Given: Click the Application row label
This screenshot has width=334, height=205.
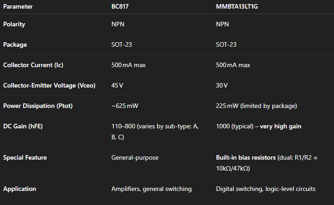Looking at the screenshot, I should [x=20, y=189].
